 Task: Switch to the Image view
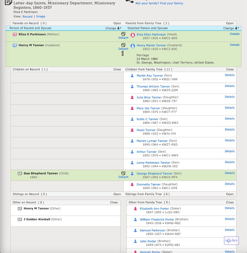coord(40,17)
